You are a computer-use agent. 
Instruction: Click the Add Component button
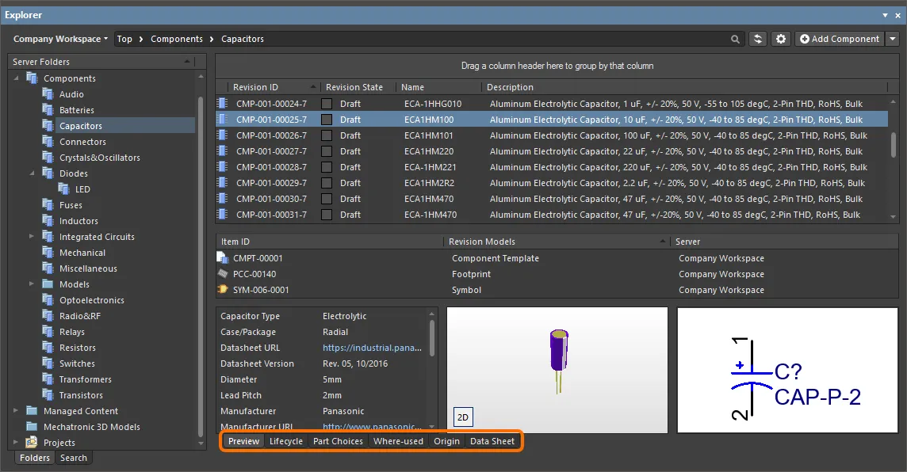(x=840, y=39)
